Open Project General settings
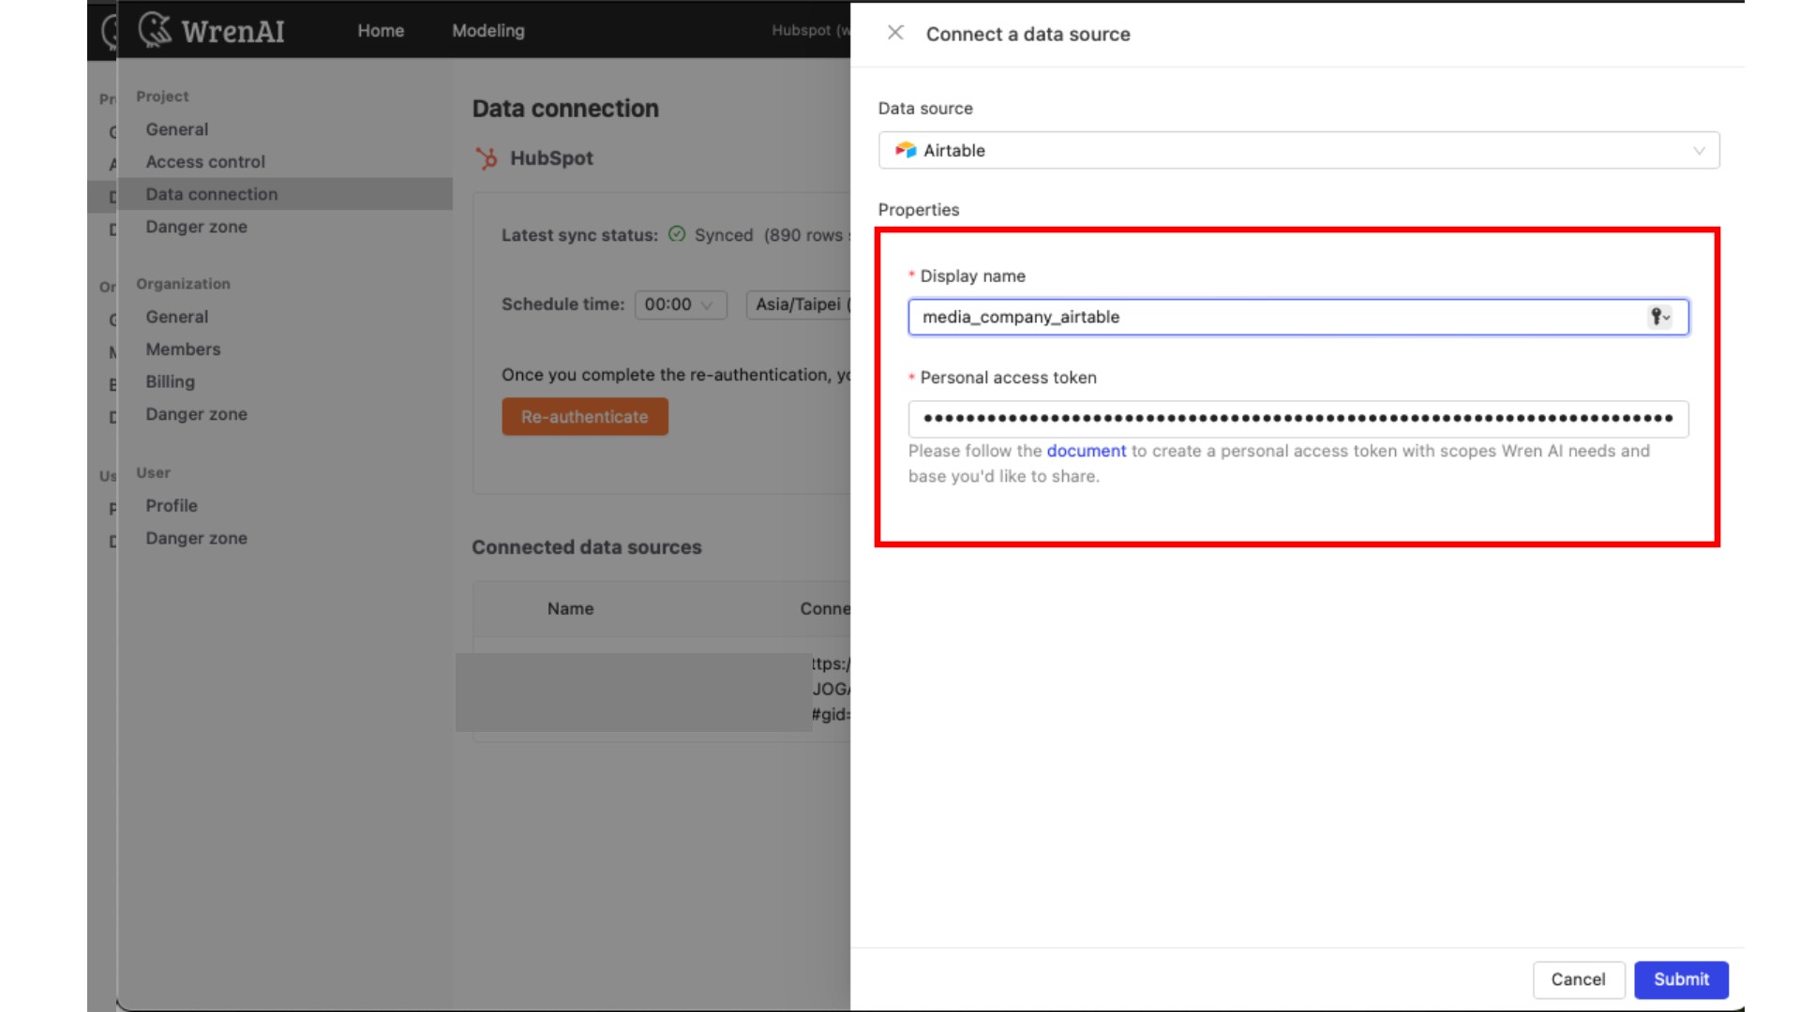This screenshot has width=1800, height=1012. [177, 129]
